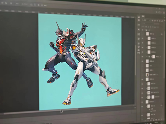
Task: Click the layers panel vertical scrollbar
Action: [x=164, y=55]
